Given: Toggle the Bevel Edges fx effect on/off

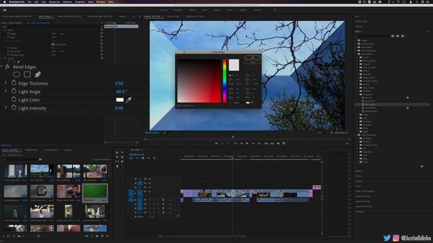Looking at the screenshot, I should click(x=7, y=67).
